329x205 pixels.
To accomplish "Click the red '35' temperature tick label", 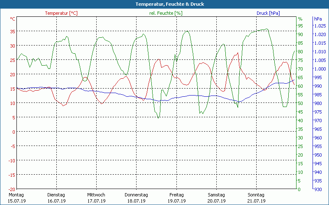I will tap(13, 32).
